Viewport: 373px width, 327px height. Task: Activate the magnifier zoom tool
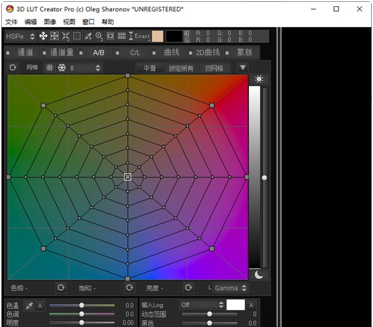[x=99, y=36]
